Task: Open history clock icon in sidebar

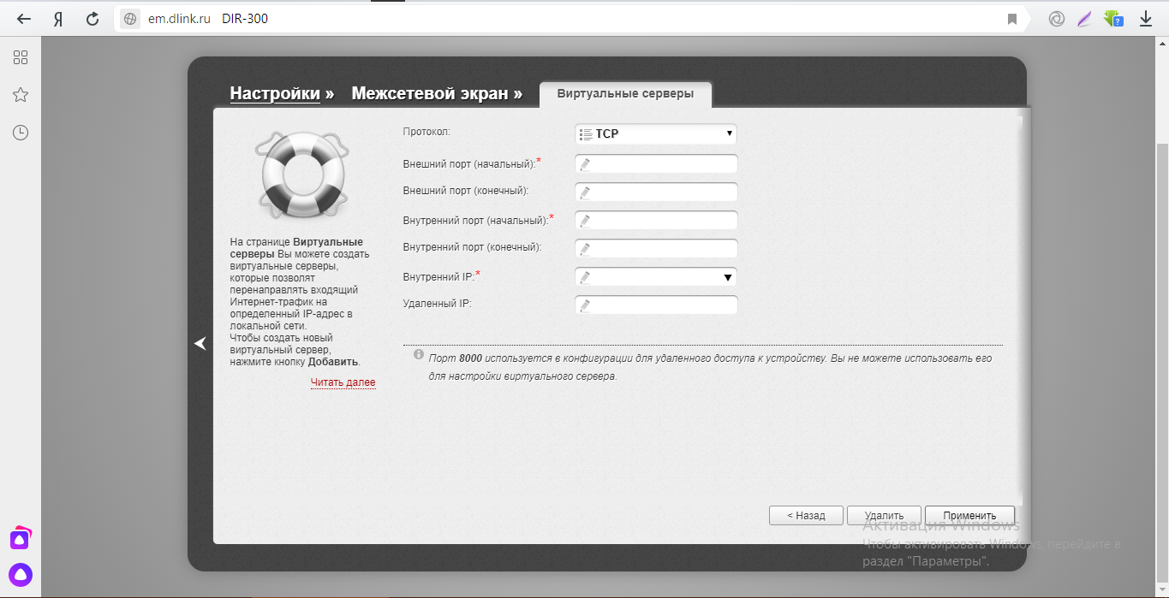Action: 21,133
